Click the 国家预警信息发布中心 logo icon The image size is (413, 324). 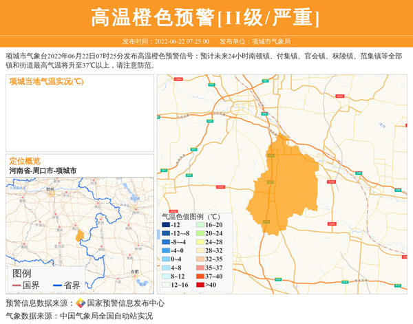80,303
